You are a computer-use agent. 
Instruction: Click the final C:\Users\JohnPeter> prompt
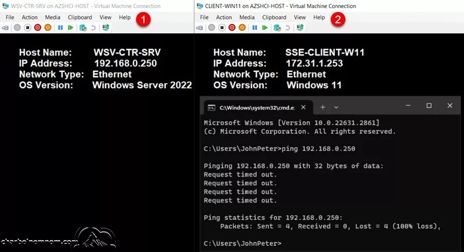[242, 243]
